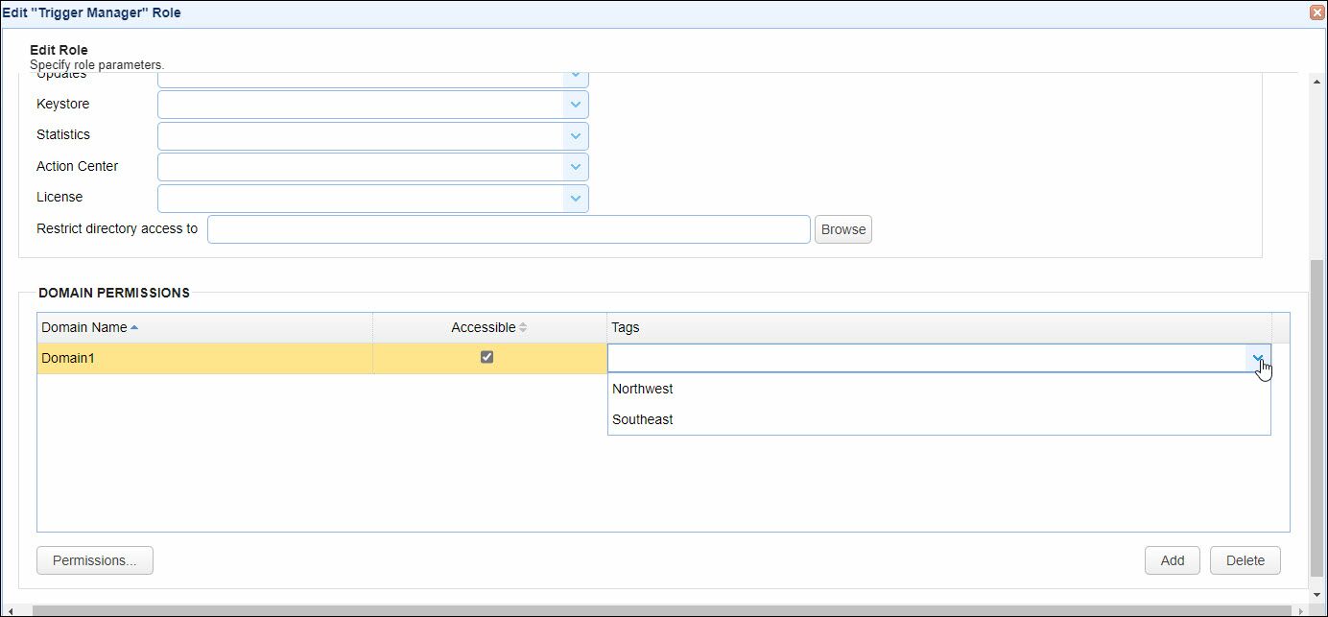Sort by Domain Name column
Viewport: 1328px width, 617px height.
pos(204,327)
